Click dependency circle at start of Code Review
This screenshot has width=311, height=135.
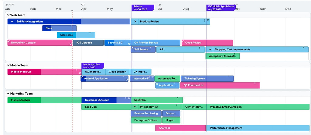pyautogui.click(x=183, y=42)
